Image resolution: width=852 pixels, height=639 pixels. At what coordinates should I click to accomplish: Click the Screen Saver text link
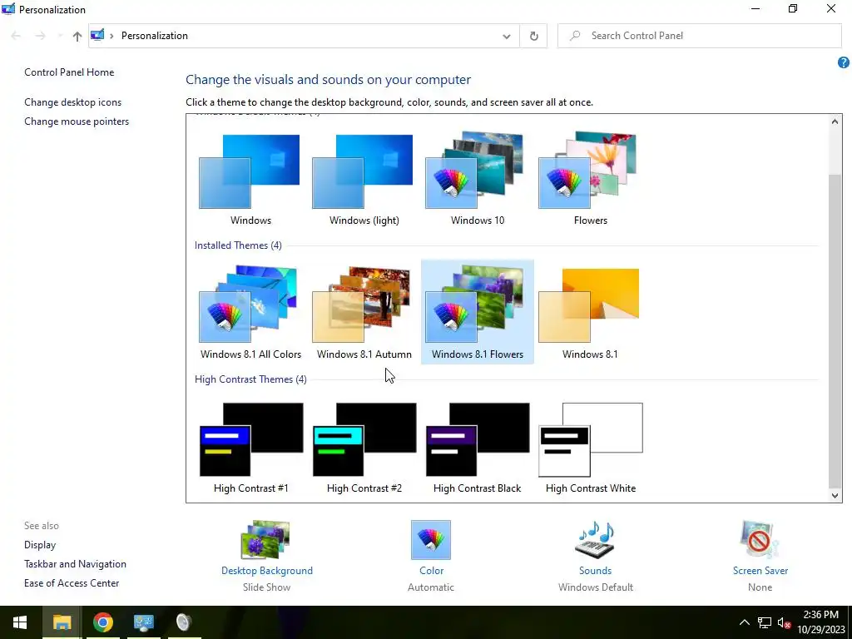(760, 571)
